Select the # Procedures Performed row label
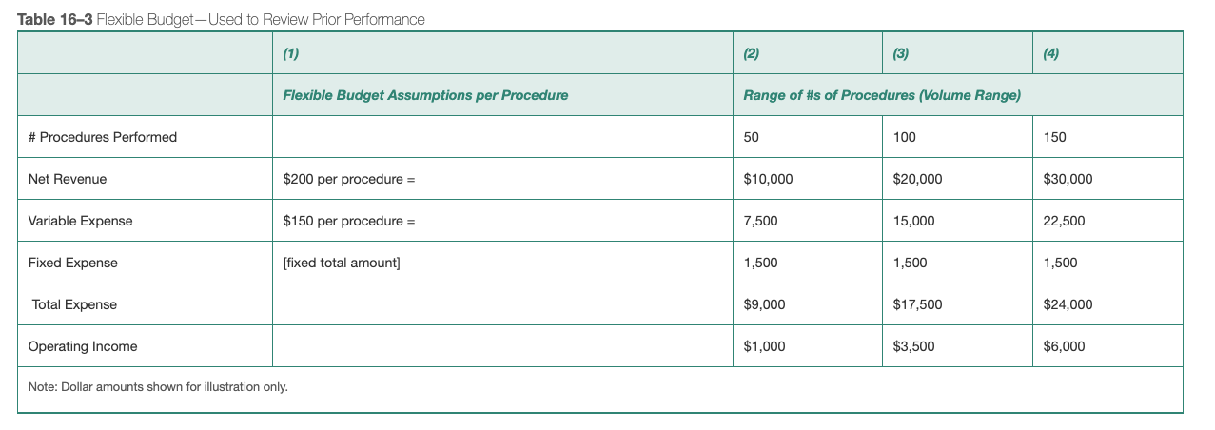1215x430 pixels. click(103, 137)
